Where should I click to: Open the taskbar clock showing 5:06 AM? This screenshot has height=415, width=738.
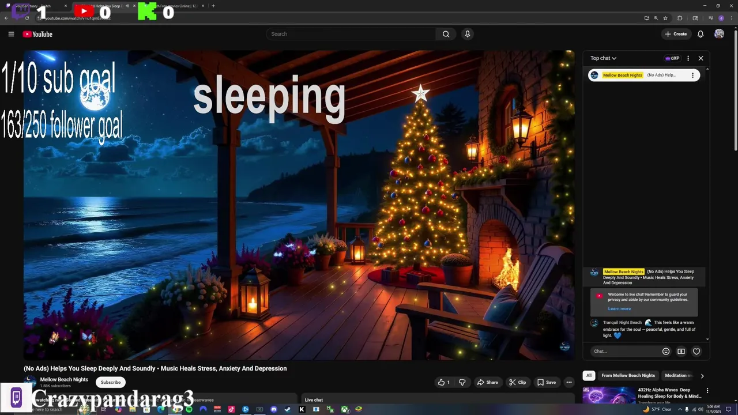coord(713,409)
